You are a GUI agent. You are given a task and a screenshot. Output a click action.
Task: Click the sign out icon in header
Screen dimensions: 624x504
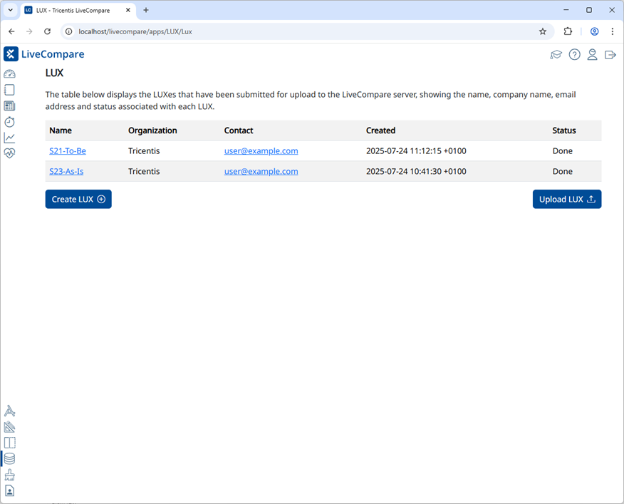click(610, 55)
